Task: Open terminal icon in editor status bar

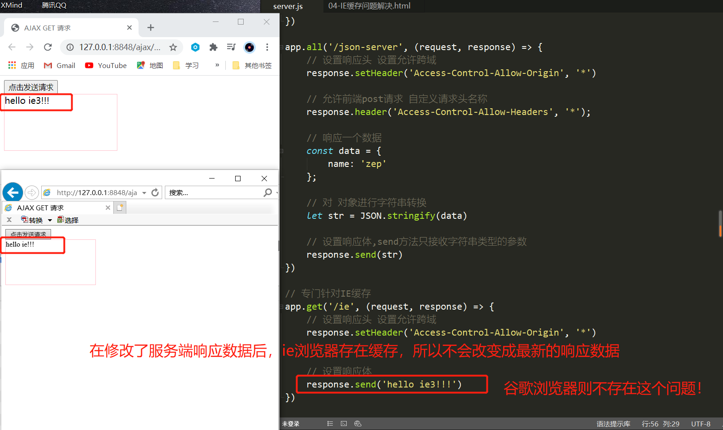Action: (344, 424)
